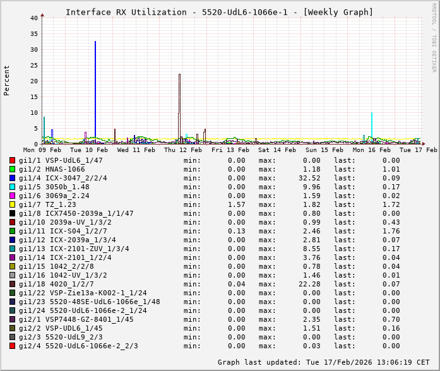Click the yellow swatch for gi1/7 TZ_1.23
Image resolution: width=440 pixels, height=371 pixels.
point(12,204)
